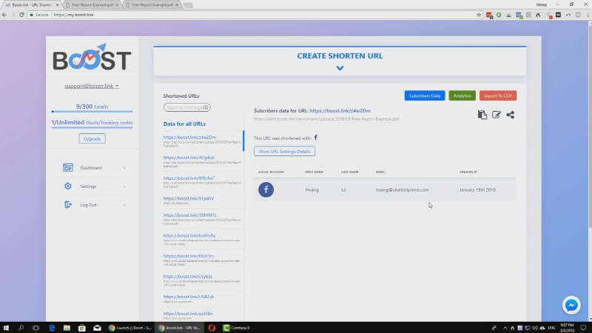Open boost.link/91pd6V in the URL list
The image size is (592, 333).
click(x=189, y=198)
